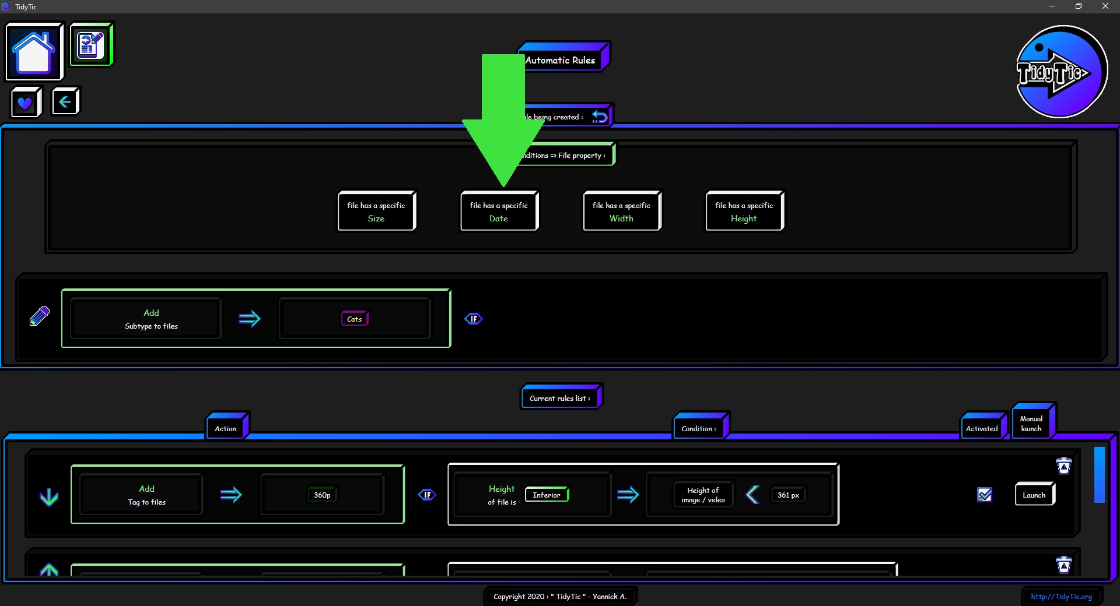Move second rule up with arrow
The height and width of the screenshot is (606, 1120).
pos(49,569)
